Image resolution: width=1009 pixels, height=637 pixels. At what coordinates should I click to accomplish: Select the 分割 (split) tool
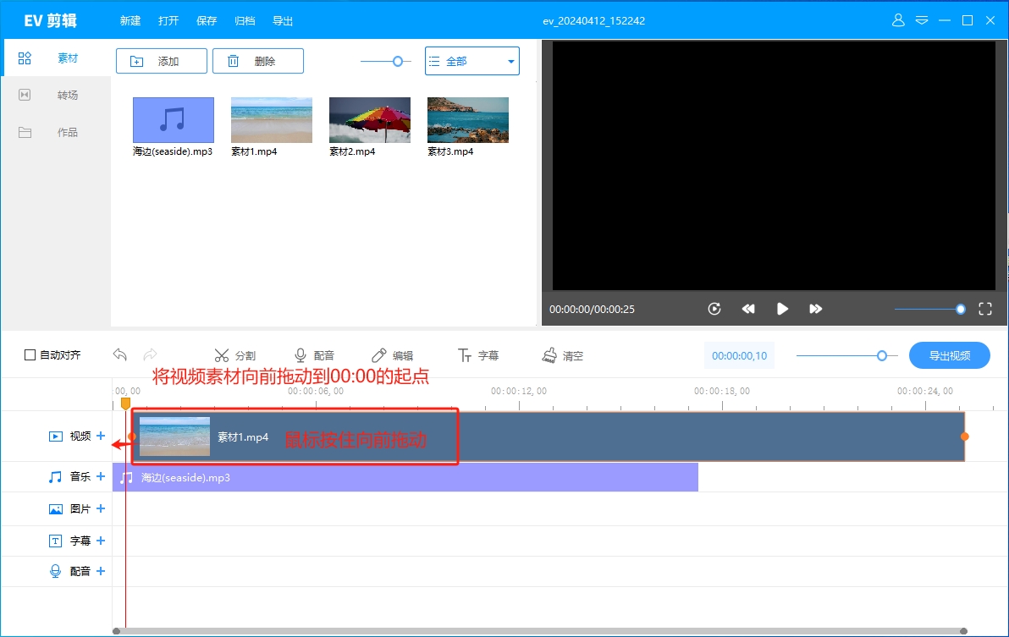click(x=234, y=355)
